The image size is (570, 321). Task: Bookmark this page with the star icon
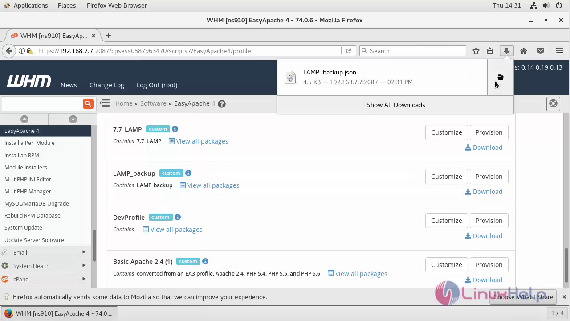click(x=476, y=51)
